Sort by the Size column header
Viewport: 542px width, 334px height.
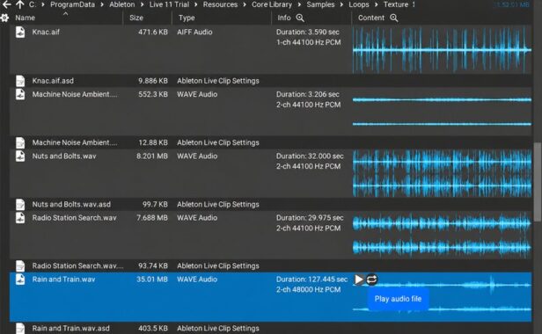point(136,18)
